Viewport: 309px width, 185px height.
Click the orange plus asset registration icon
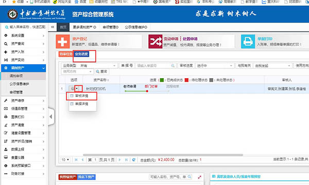click(63, 42)
